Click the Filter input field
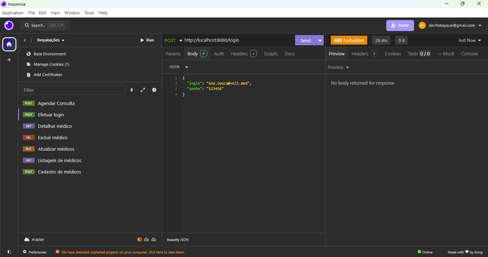 coord(73,90)
